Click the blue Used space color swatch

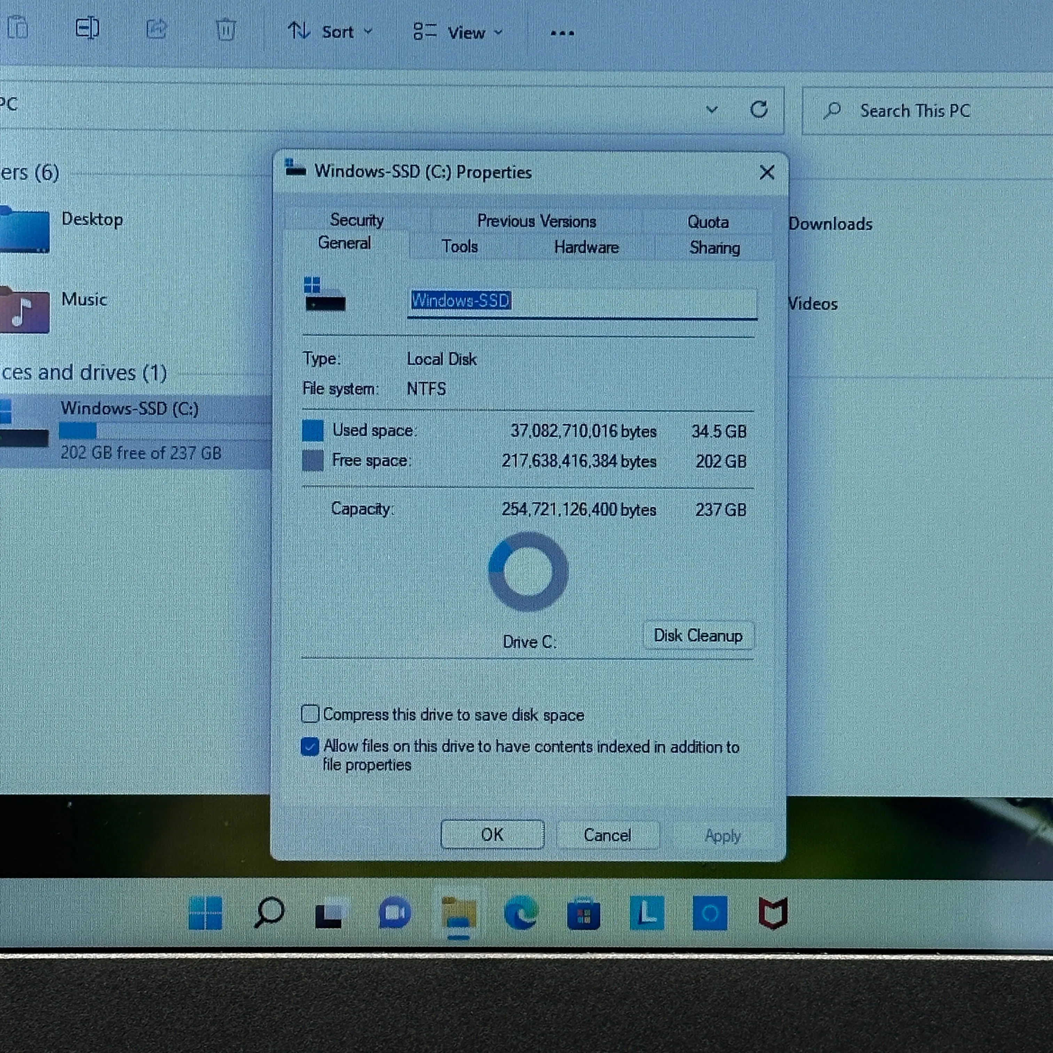pyautogui.click(x=313, y=430)
